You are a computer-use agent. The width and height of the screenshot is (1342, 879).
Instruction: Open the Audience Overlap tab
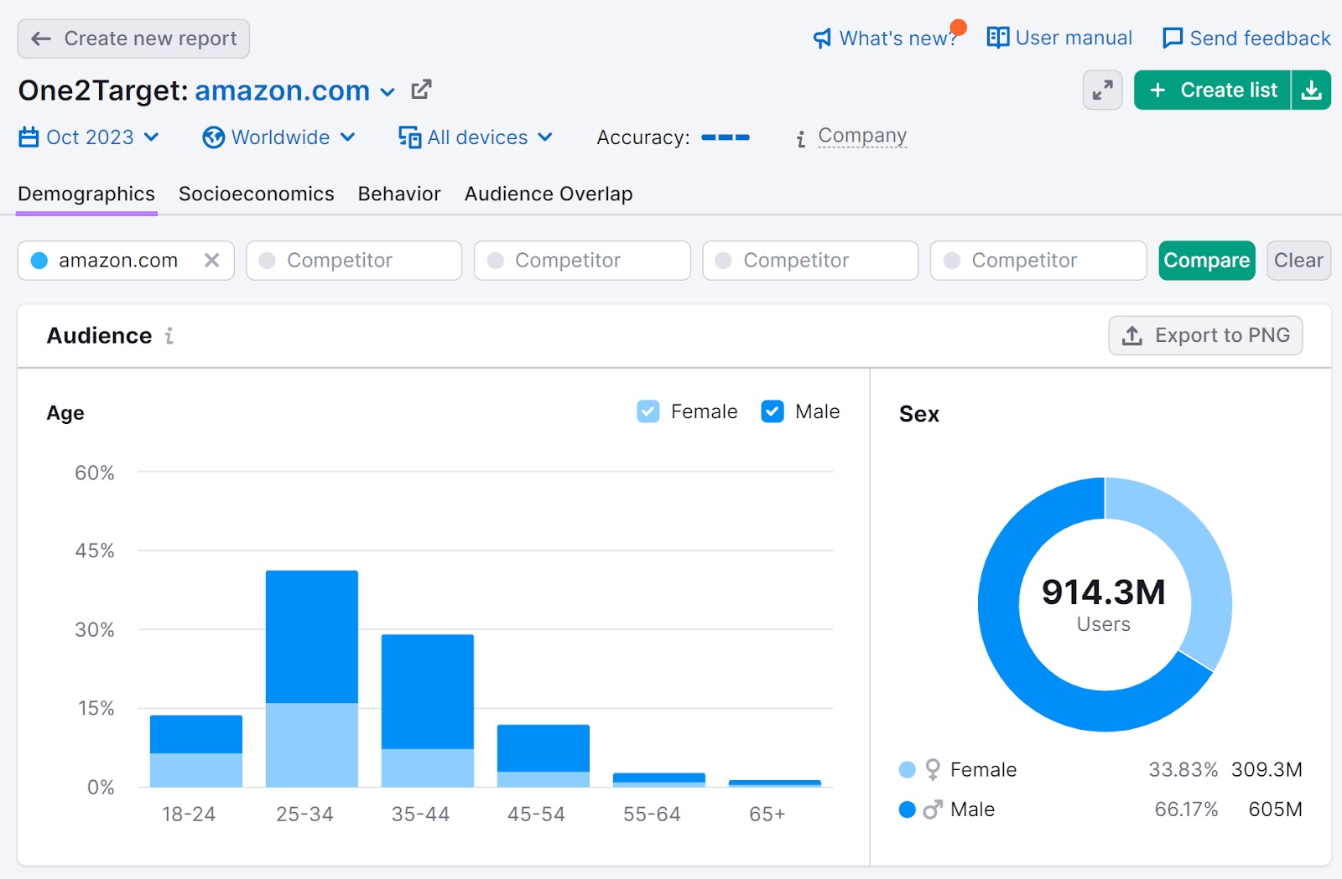click(x=548, y=194)
